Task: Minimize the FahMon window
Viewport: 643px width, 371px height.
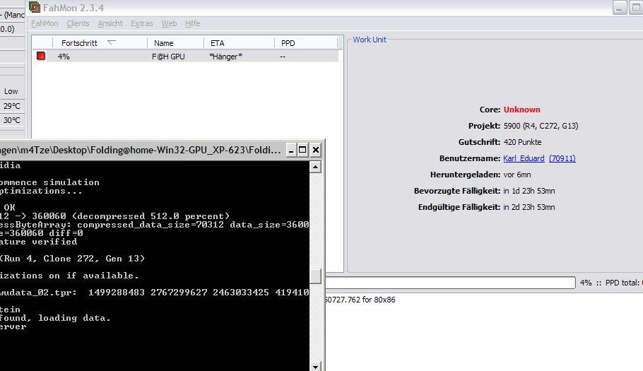Action: 619,7
